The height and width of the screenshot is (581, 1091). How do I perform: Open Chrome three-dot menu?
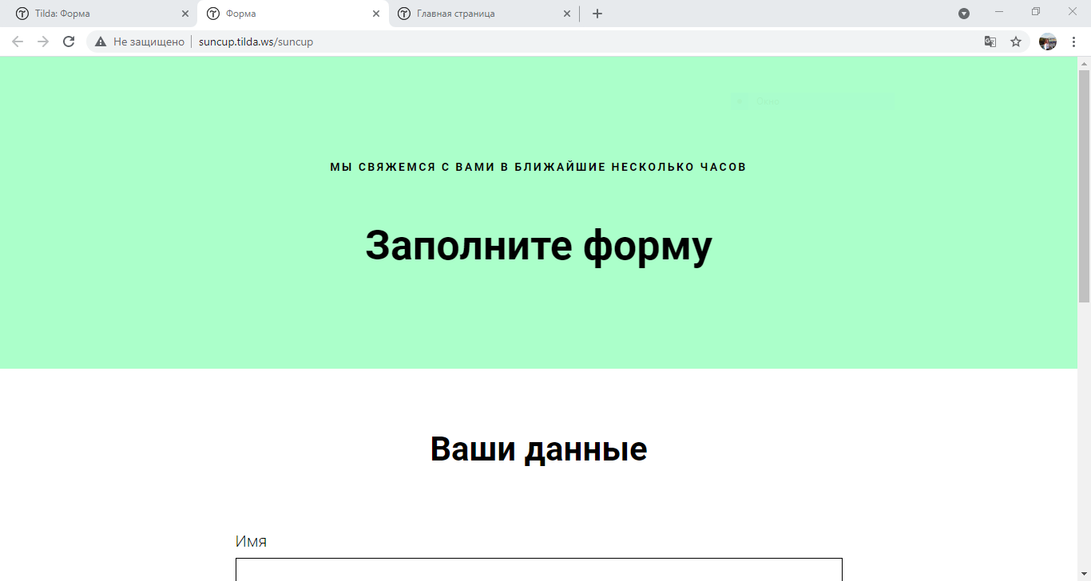tap(1074, 41)
